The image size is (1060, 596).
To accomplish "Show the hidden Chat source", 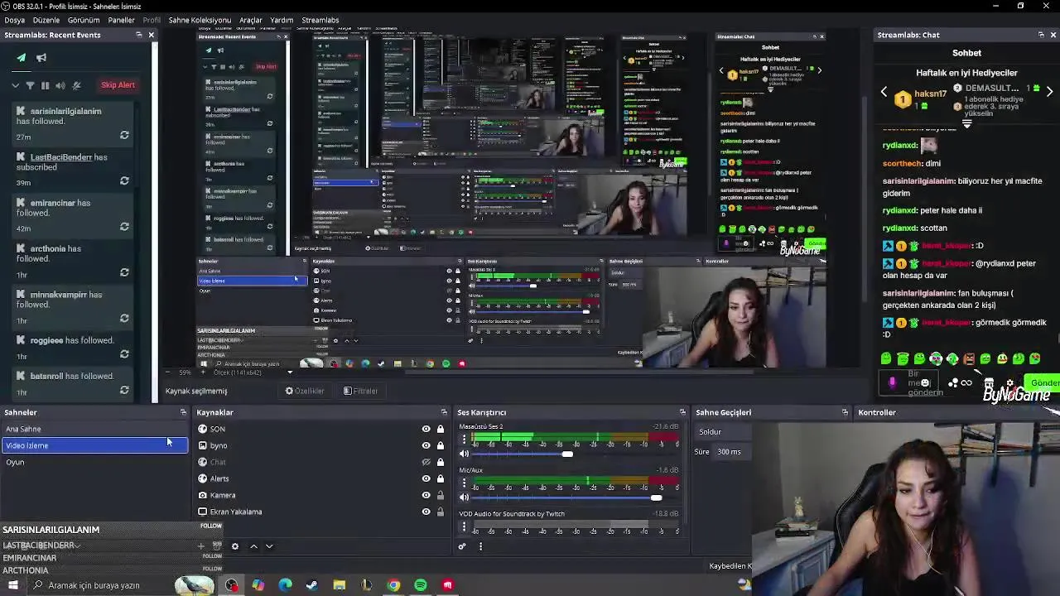I will click(x=426, y=462).
